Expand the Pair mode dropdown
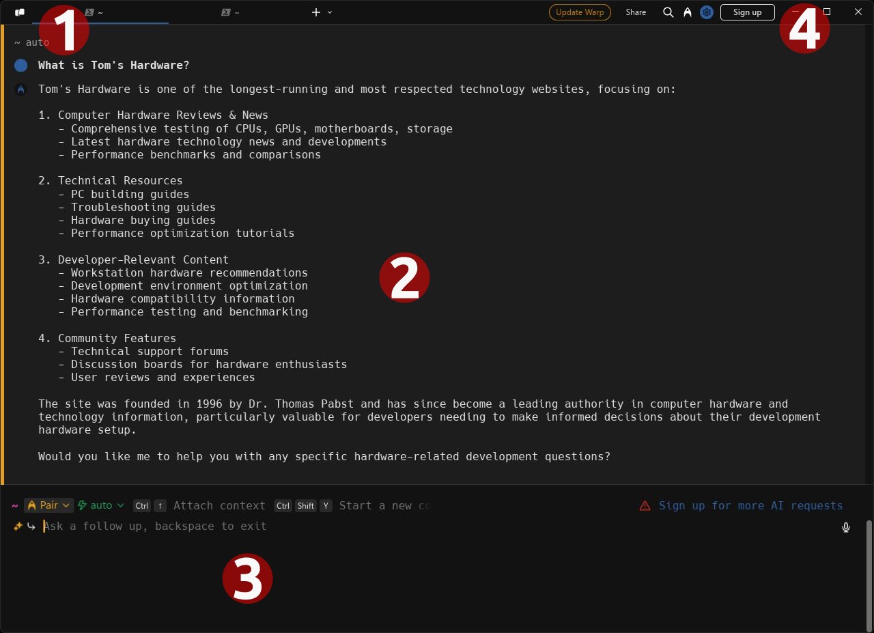The image size is (874, 633). (48, 505)
